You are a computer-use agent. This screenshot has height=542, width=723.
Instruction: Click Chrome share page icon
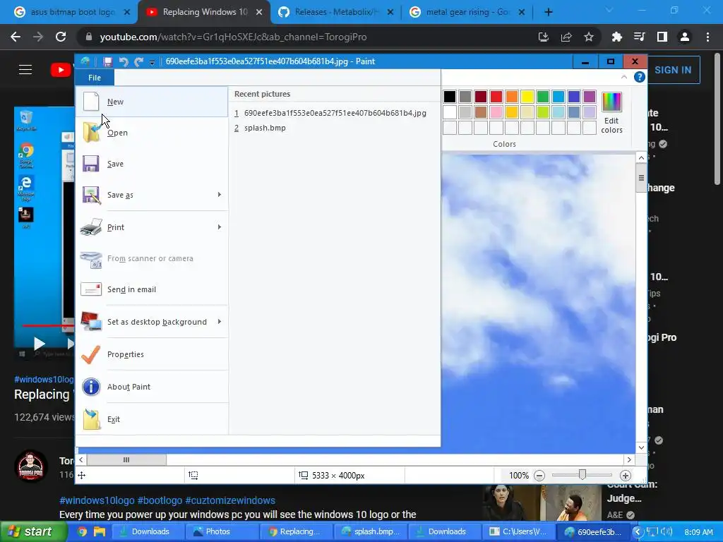(566, 37)
